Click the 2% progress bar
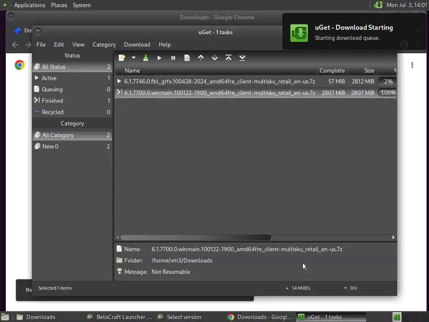The height and width of the screenshot is (322, 429). (x=387, y=81)
